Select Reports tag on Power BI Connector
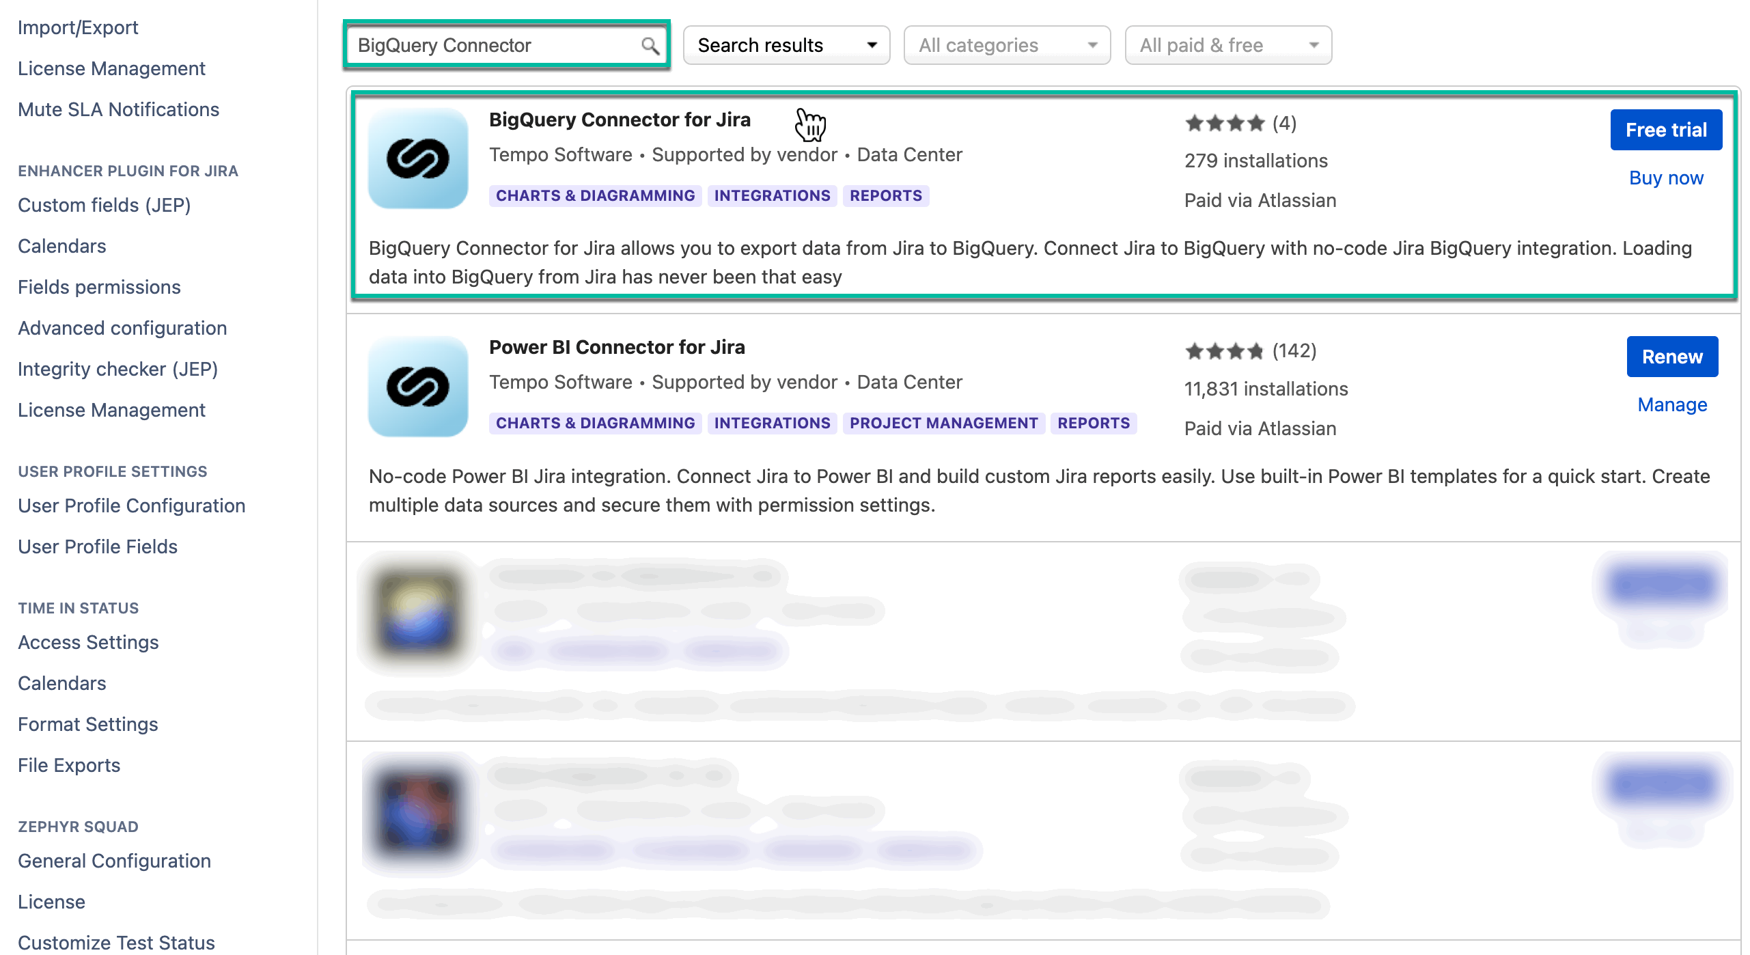Screen dimensions: 1750x955 (x=1093, y=424)
